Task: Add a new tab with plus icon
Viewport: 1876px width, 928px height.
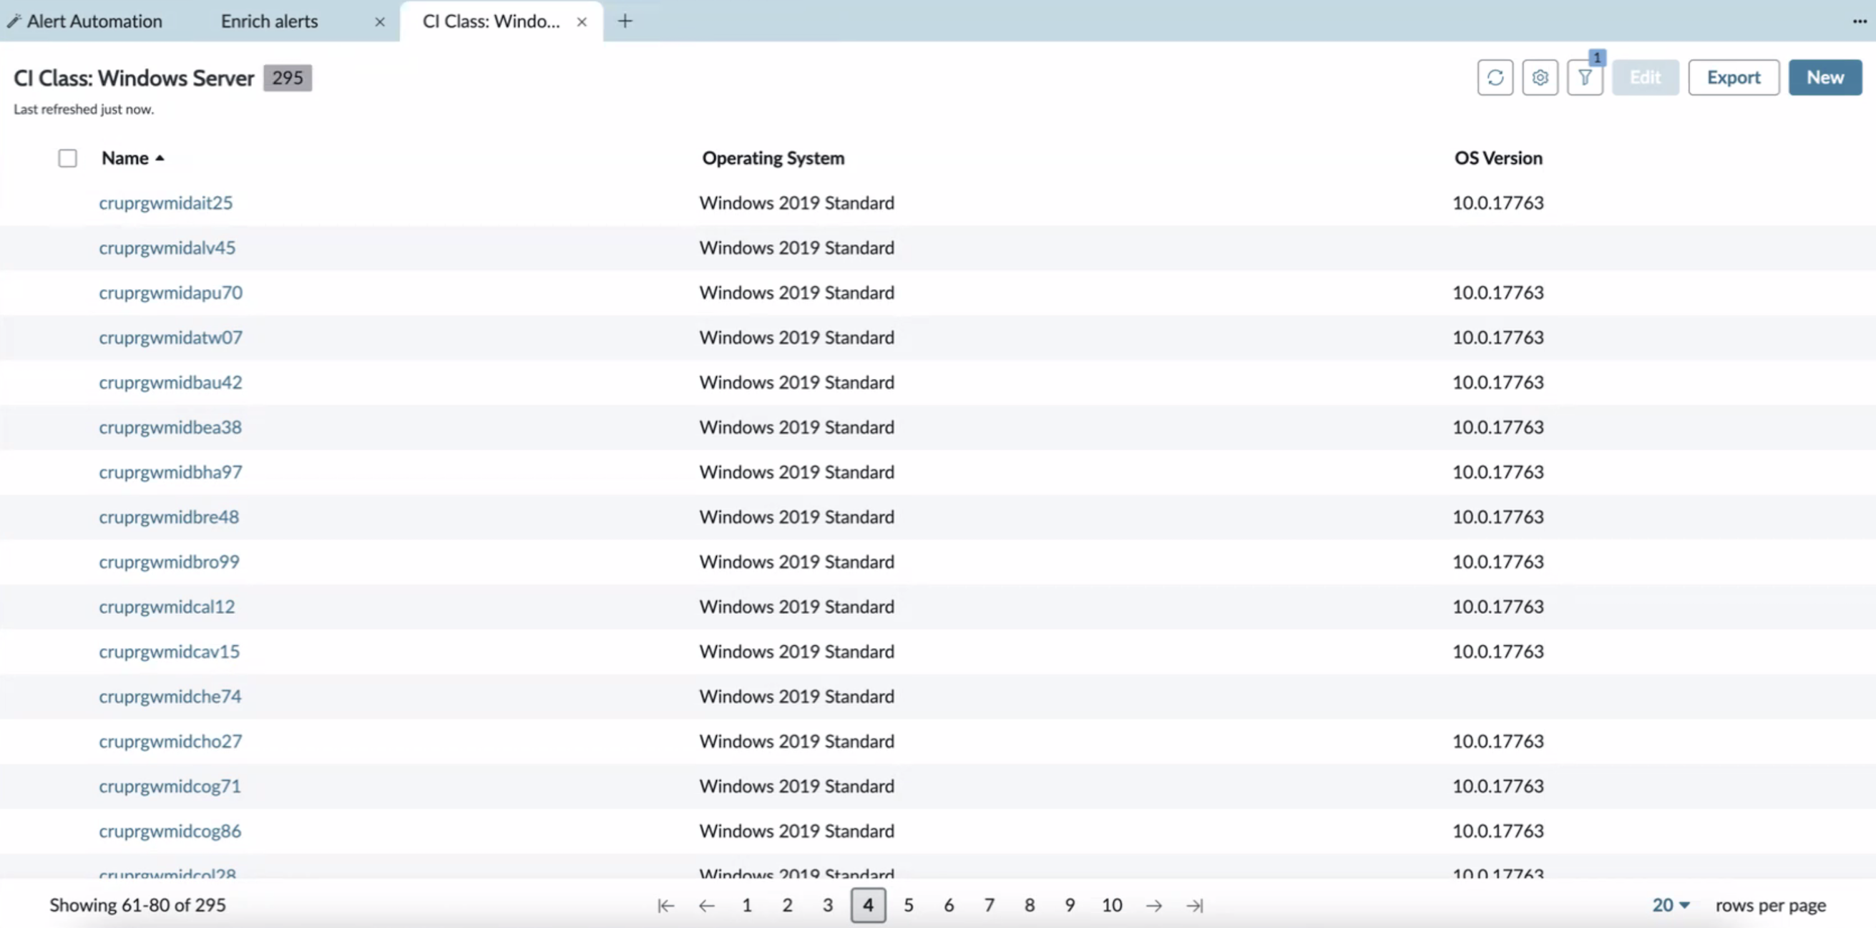Action: [625, 21]
